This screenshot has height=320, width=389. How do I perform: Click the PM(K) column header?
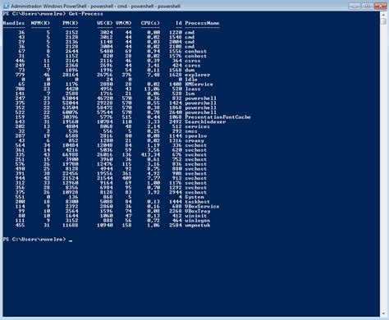tap(71, 23)
